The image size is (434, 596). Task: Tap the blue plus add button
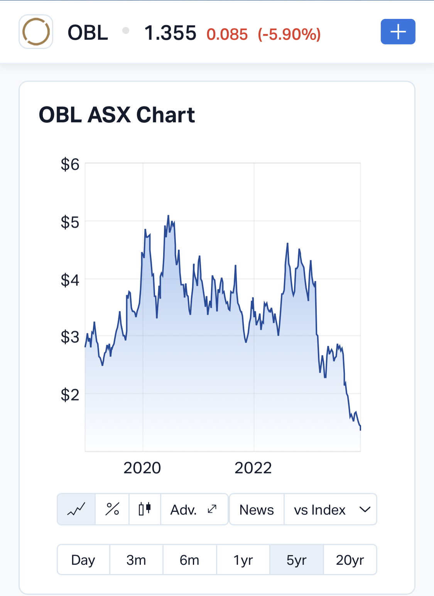(398, 32)
